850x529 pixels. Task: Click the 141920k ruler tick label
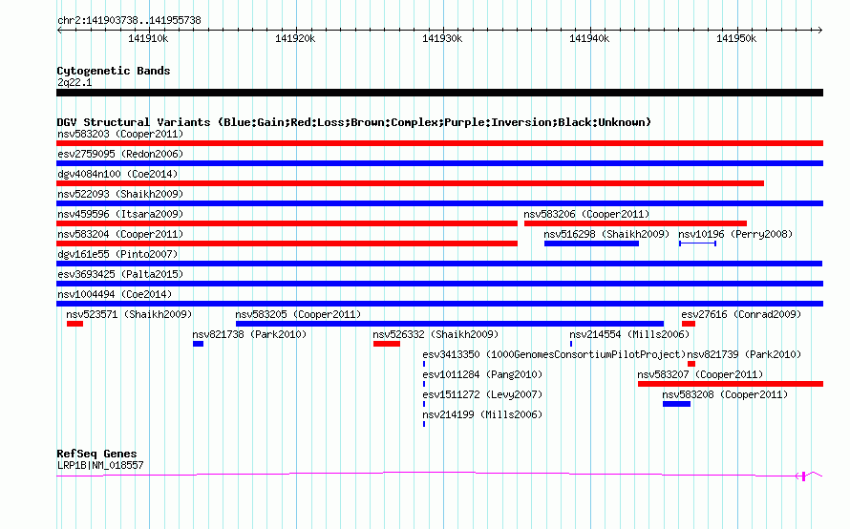tap(295, 38)
